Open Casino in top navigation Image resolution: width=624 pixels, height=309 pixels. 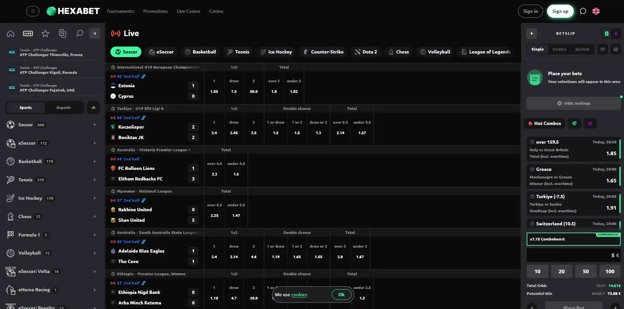216,11
